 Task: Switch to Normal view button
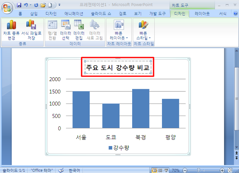pyautogui.click(x=155, y=170)
